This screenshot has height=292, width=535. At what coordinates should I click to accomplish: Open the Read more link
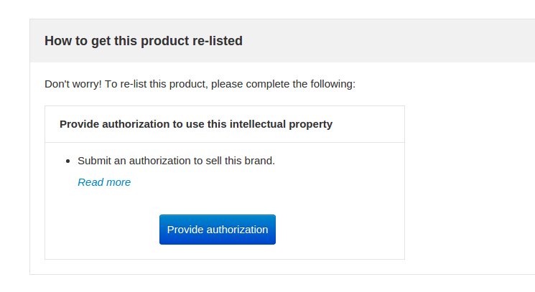point(104,182)
